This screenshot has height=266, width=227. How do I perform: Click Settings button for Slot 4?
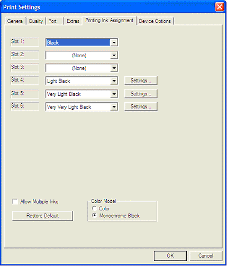pos(141,81)
